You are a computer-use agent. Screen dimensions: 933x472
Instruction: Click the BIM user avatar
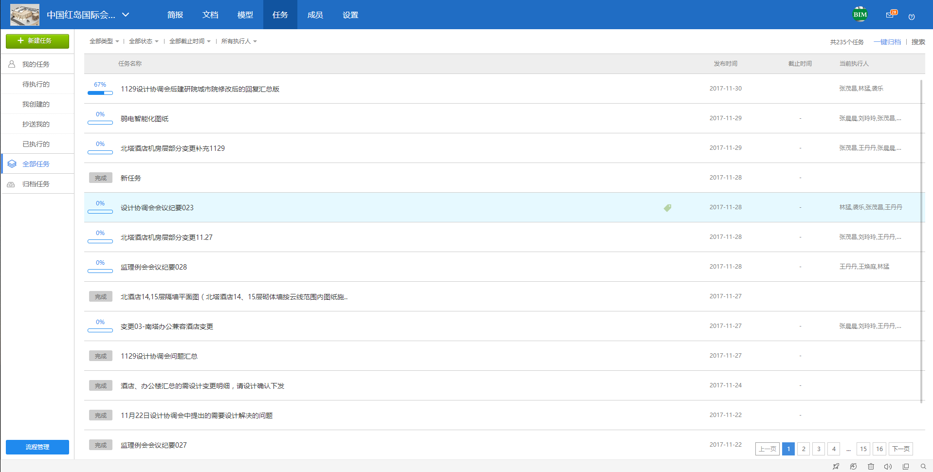860,15
